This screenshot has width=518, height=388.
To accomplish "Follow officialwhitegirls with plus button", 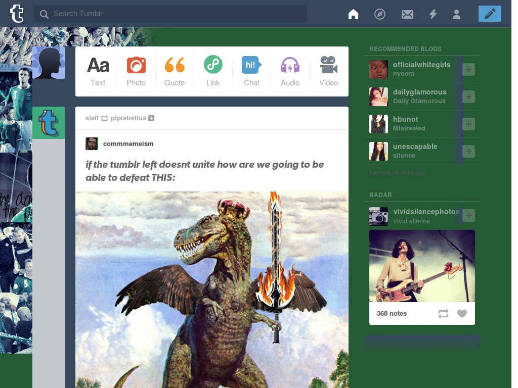I will click(x=468, y=69).
